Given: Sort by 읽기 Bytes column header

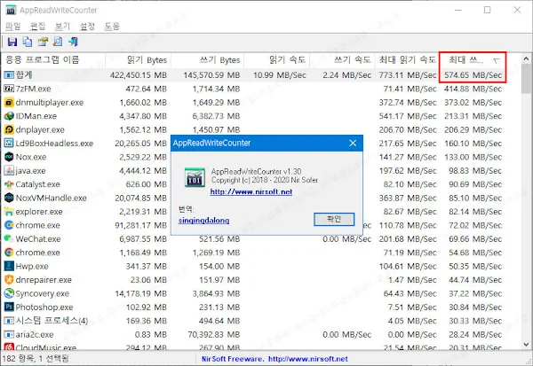Looking at the screenshot, I should coord(138,60).
